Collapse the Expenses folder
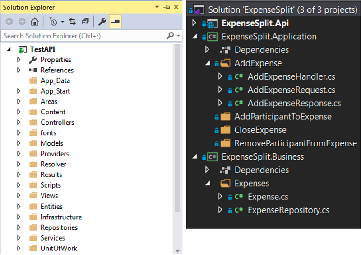 (x=208, y=183)
